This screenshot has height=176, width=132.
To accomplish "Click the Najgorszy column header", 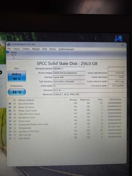I will click(85, 100).
